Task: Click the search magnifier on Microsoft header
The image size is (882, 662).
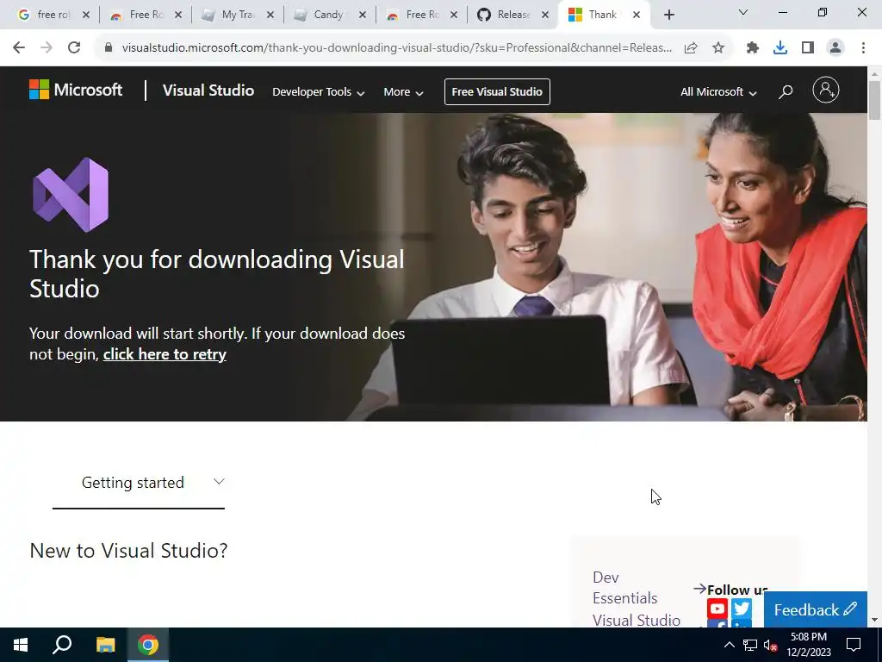Action: pyautogui.click(x=786, y=91)
